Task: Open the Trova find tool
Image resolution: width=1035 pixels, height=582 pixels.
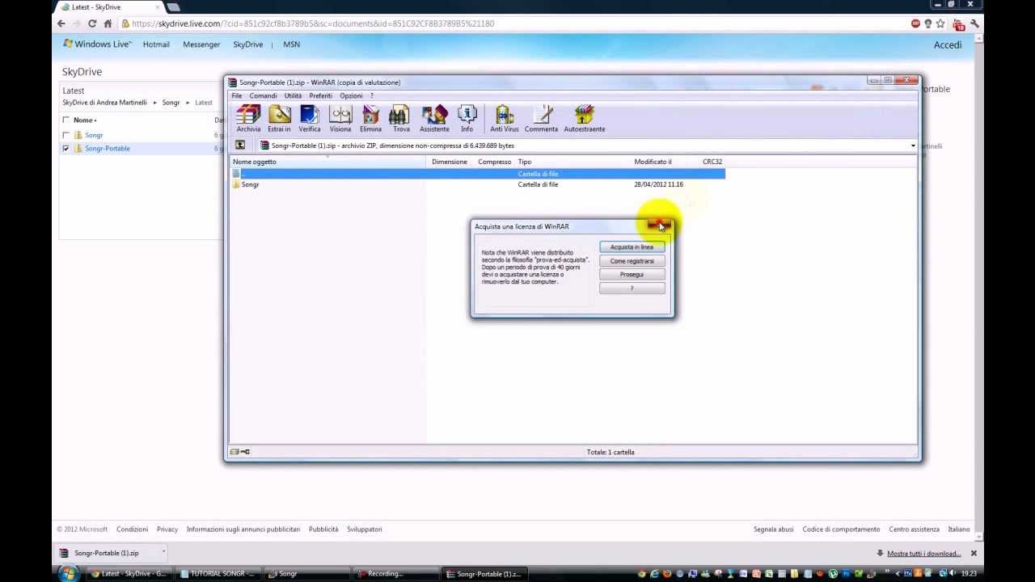Action: pos(401,119)
